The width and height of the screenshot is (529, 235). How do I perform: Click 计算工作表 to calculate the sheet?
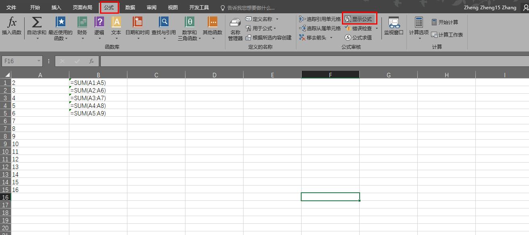448,35
